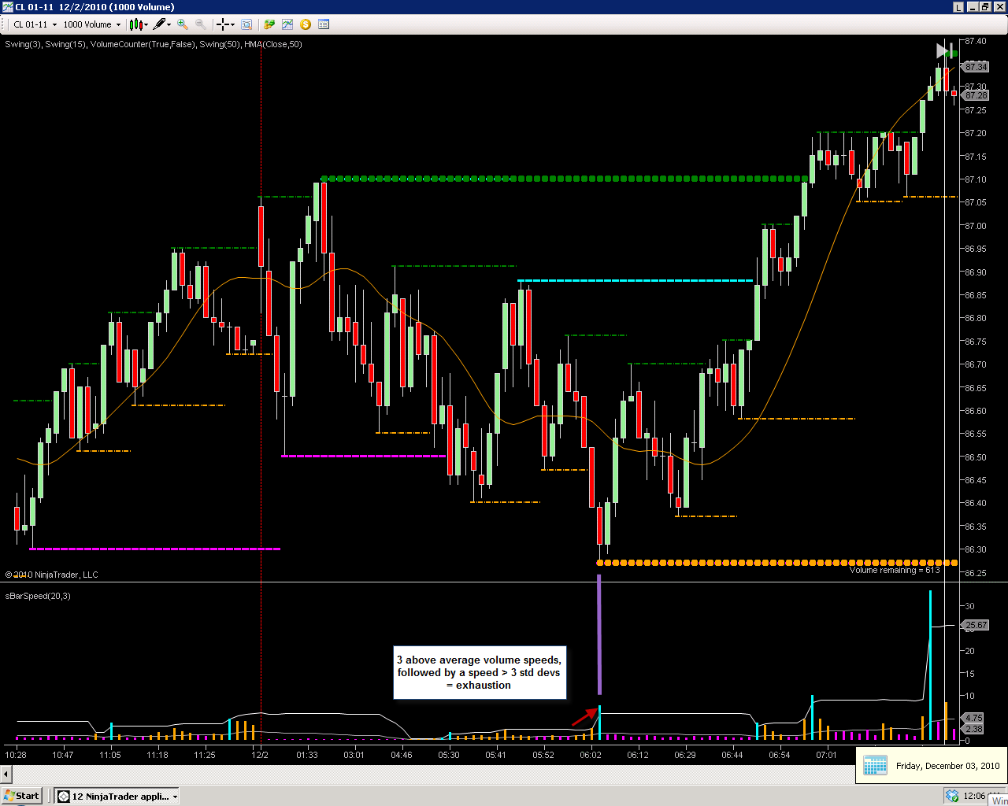1008x806 pixels.
Task: Expand the crosshair cursor dropdown arrow
Action: click(x=232, y=24)
